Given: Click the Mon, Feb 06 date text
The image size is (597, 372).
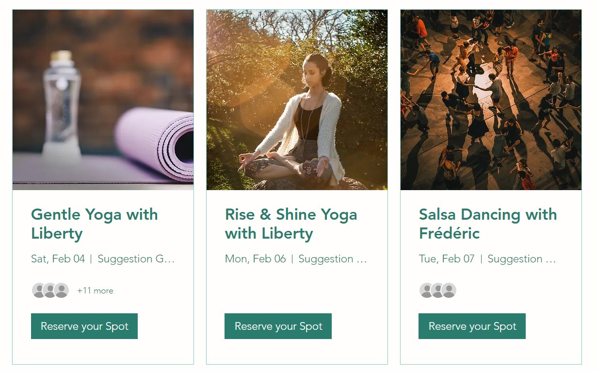Looking at the screenshot, I should click(255, 259).
